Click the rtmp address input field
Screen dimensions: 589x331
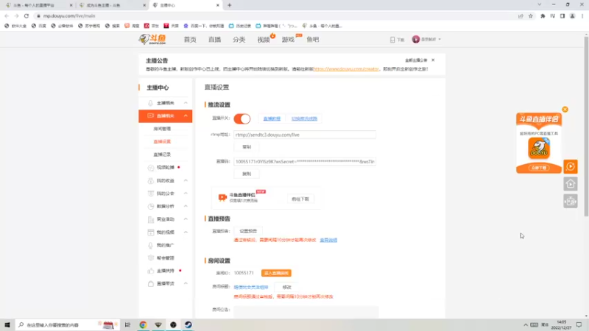click(x=305, y=135)
